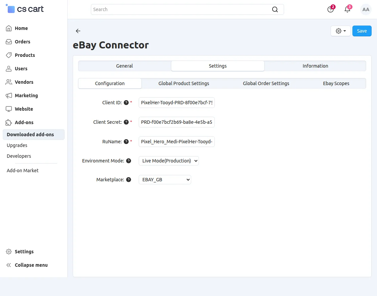The height and width of the screenshot is (296, 377).
Task: Focus the top Search field
Action: point(187,9)
